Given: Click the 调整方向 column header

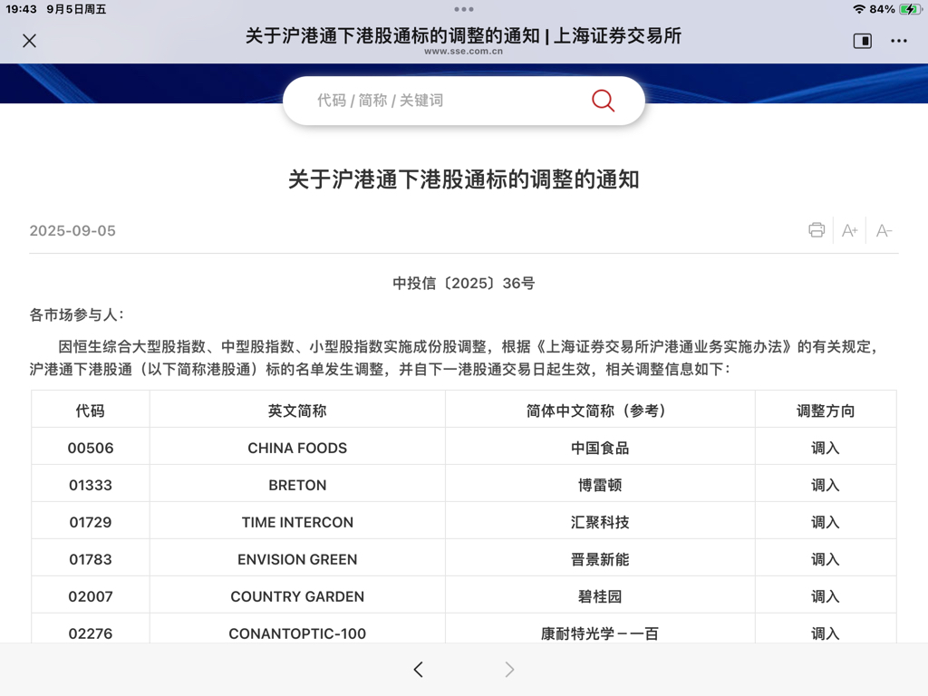Looking at the screenshot, I should click(x=825, y=411).
